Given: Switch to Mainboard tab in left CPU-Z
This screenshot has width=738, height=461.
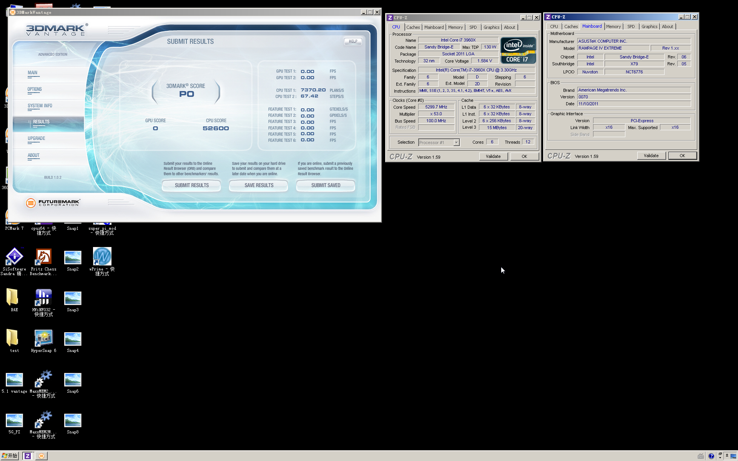Looking at the screenshot, I should 434,27.
